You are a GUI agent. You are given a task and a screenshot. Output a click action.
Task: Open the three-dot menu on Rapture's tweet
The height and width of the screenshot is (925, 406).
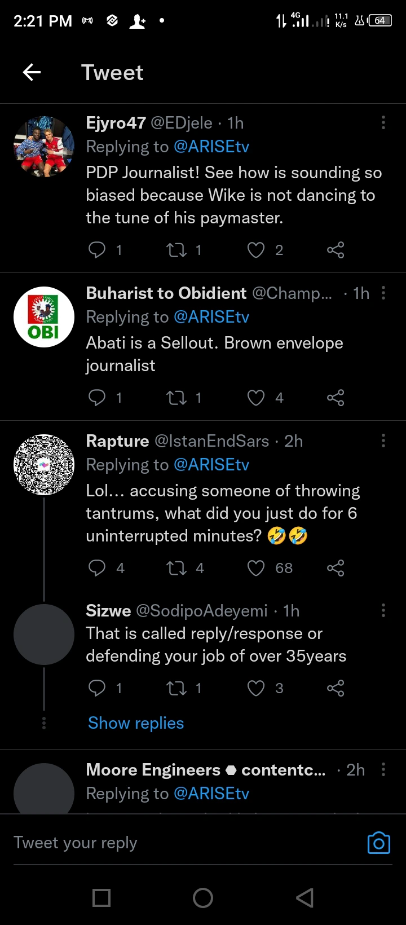tap(383, 441)
